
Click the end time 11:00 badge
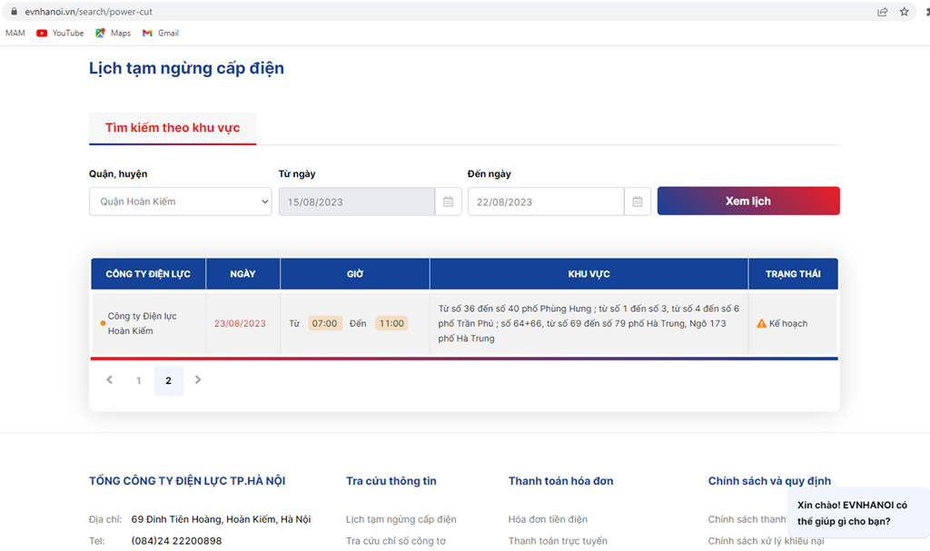tap(391, 323)
